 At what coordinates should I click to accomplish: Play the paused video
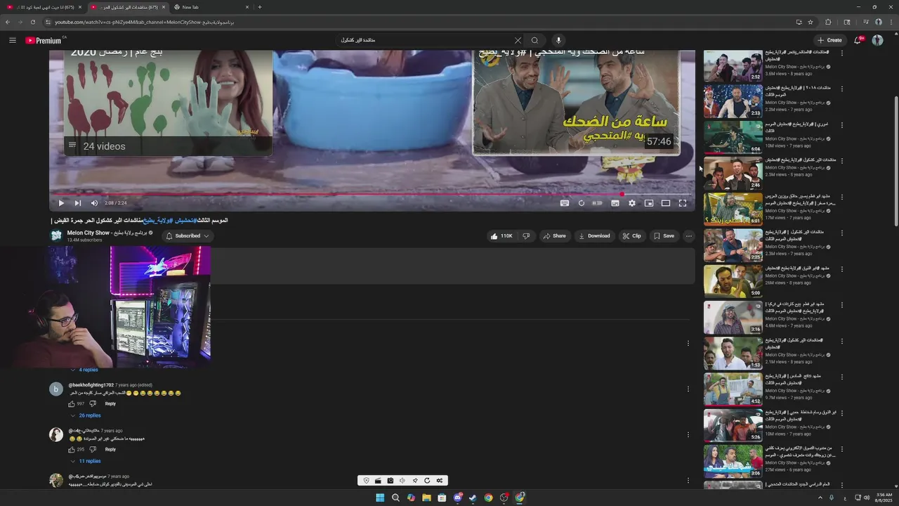pyautogui.click(x=61, y=203)
